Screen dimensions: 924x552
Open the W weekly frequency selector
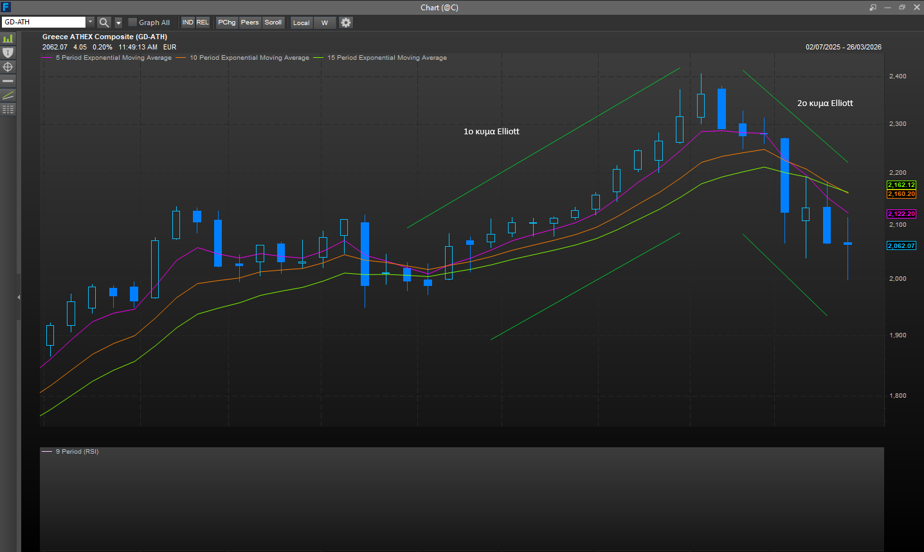point(325,22)
